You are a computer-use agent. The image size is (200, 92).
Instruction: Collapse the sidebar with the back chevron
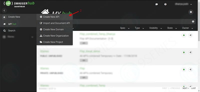4,10
